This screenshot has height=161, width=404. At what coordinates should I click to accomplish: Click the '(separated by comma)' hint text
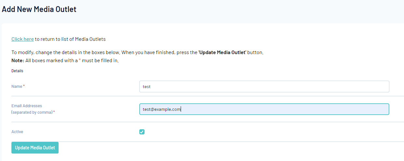pyautogui.click(x=32, y=112)
